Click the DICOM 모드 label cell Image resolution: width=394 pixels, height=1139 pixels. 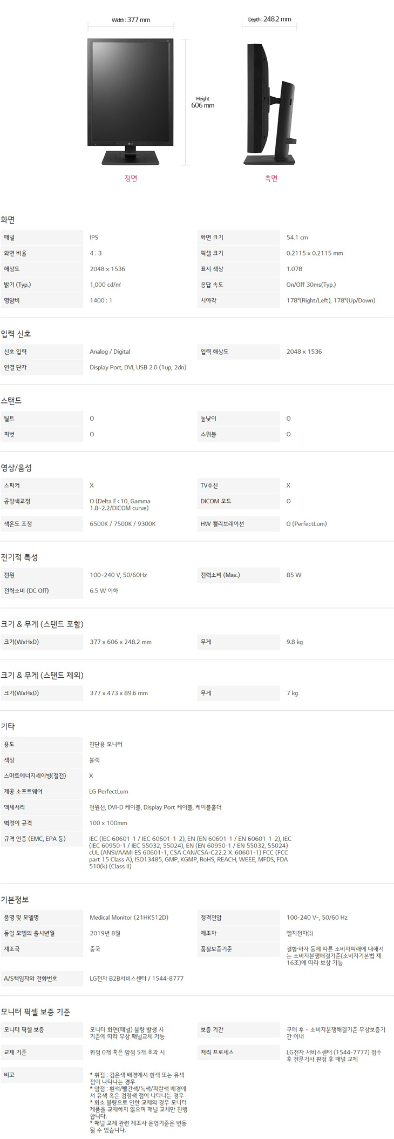pyautogui.click(x=216, y=501)
